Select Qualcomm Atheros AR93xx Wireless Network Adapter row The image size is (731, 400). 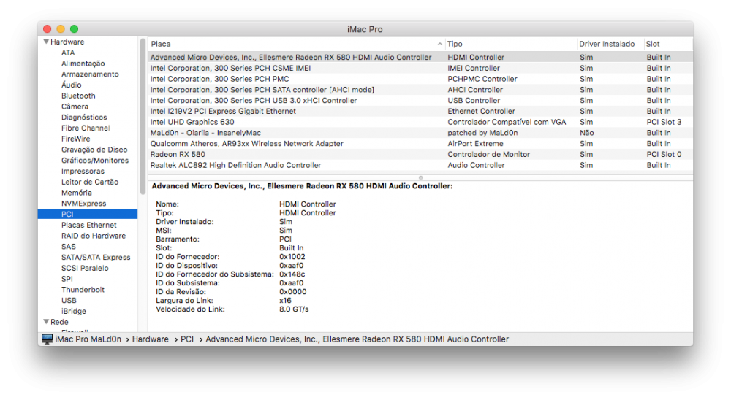tap(420, 143)
